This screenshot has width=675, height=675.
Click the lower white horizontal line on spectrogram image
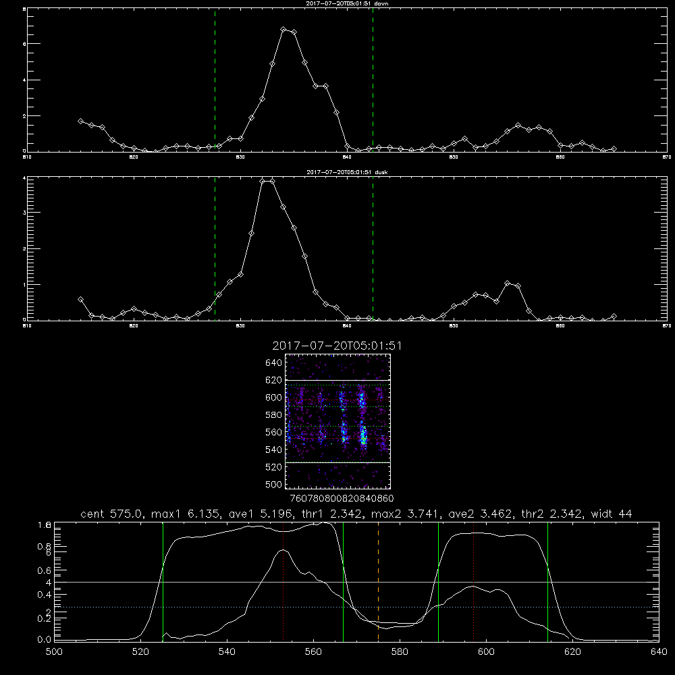338,463
